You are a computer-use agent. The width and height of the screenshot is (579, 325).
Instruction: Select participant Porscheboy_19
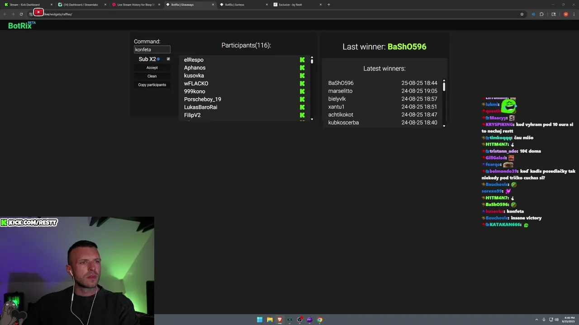tap(202, 99)
